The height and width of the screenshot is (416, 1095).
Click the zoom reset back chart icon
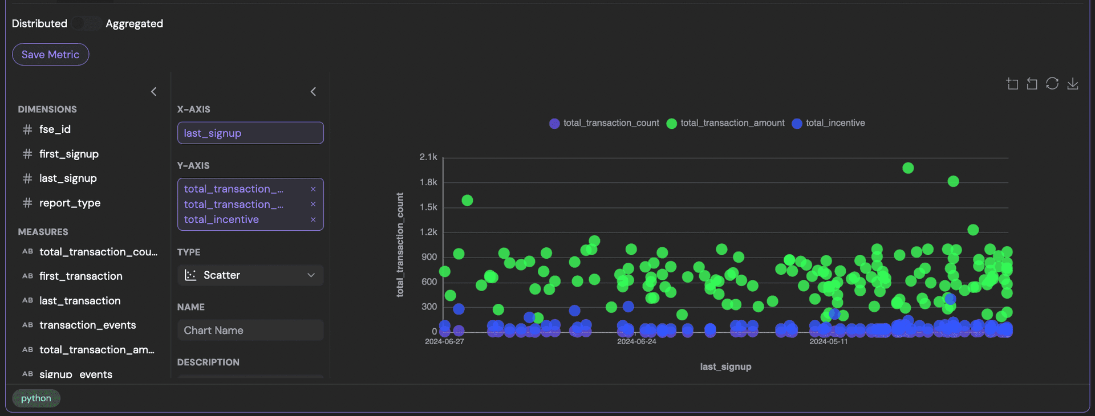tap(1032, 84)
